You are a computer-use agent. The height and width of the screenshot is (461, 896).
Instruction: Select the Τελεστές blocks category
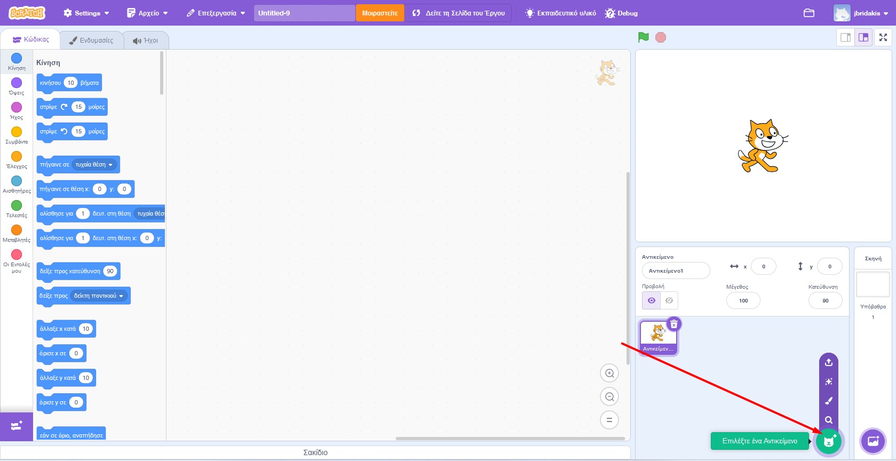[17, 209]
